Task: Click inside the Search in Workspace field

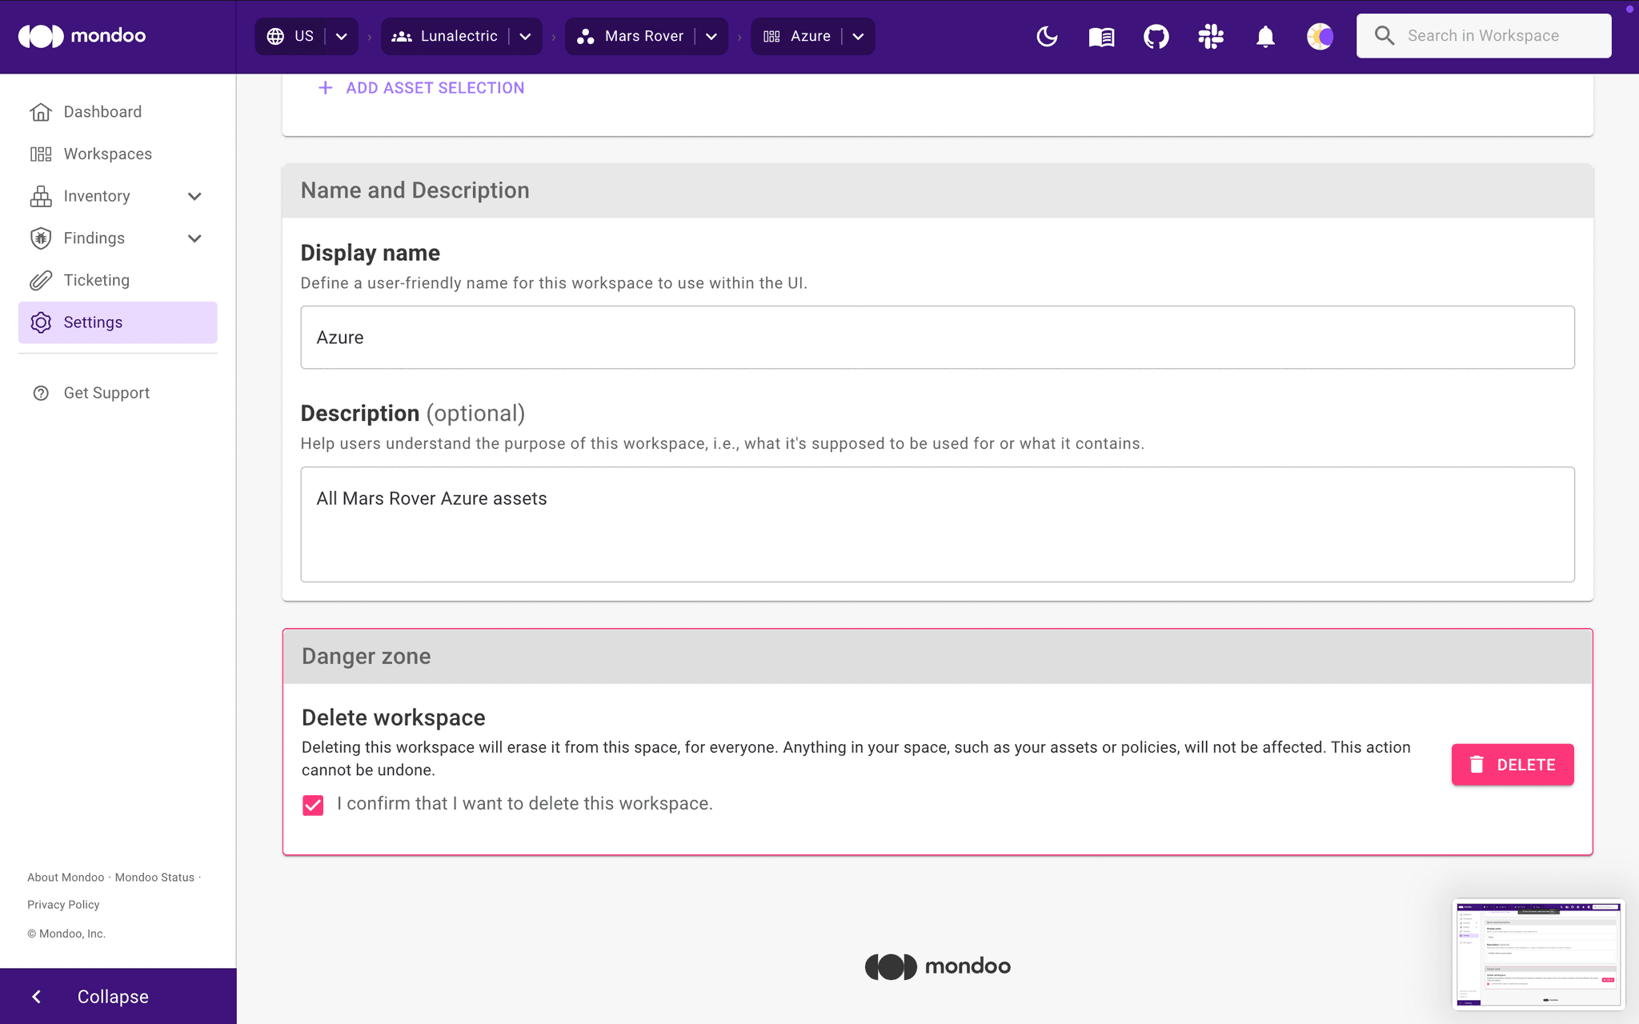Action: (1497, 35)
